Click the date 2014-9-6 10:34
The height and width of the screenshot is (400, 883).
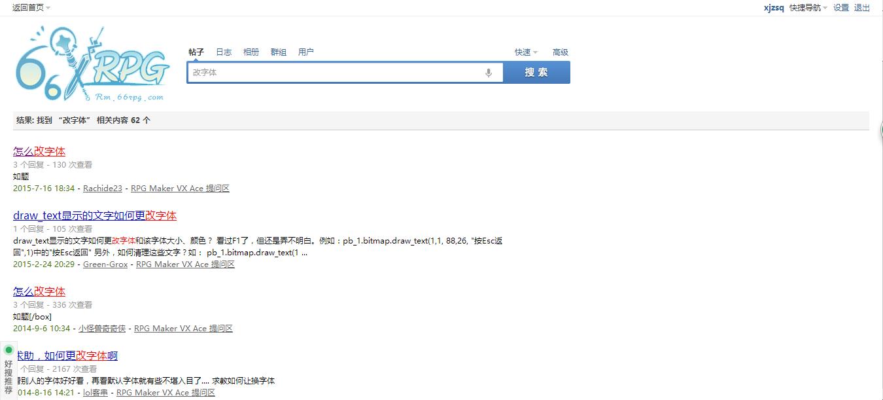(x=41, y=329)
